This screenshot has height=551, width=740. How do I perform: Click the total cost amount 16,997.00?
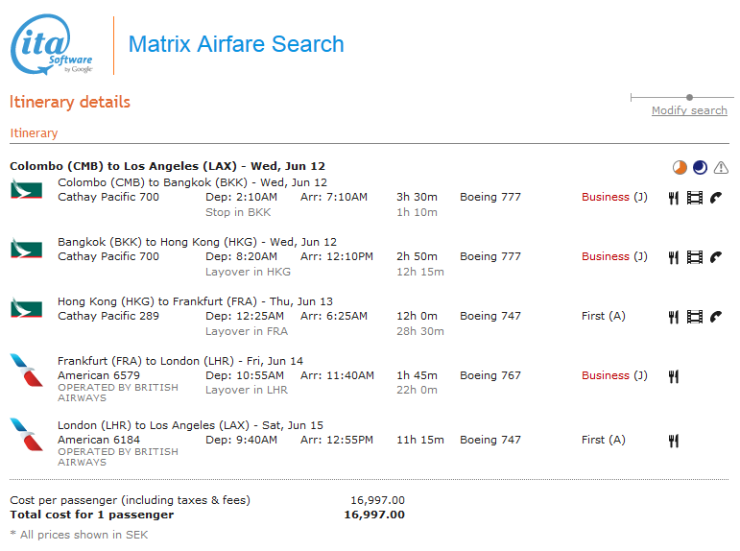pyautogui.click(x=374, y=515)
